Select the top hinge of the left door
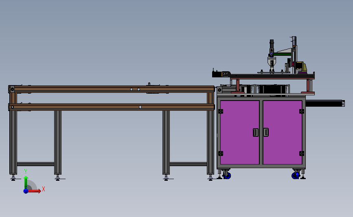Image resolution: width=353 pixels, height=217 pixels. click(x=221, y=111)
